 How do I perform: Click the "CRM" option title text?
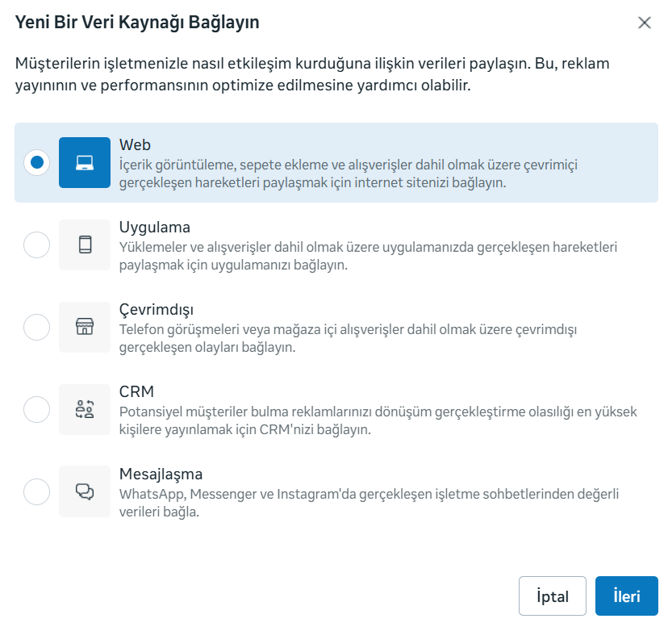click(x=136, y=392)
